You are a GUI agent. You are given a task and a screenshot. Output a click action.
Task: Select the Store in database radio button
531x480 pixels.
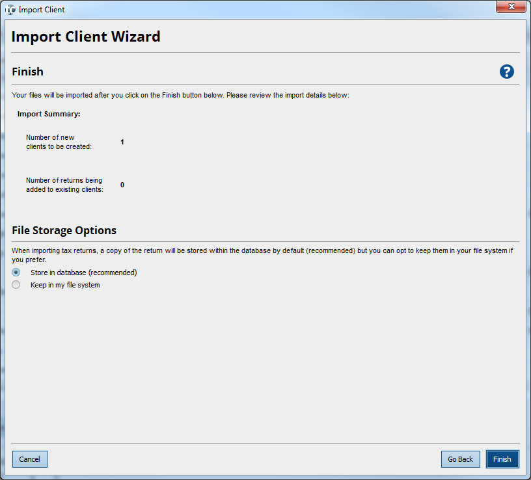pyautogui.click(x=16, y=273)
